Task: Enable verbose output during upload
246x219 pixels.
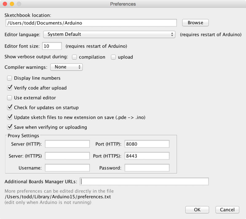Action: click(113, 57)
